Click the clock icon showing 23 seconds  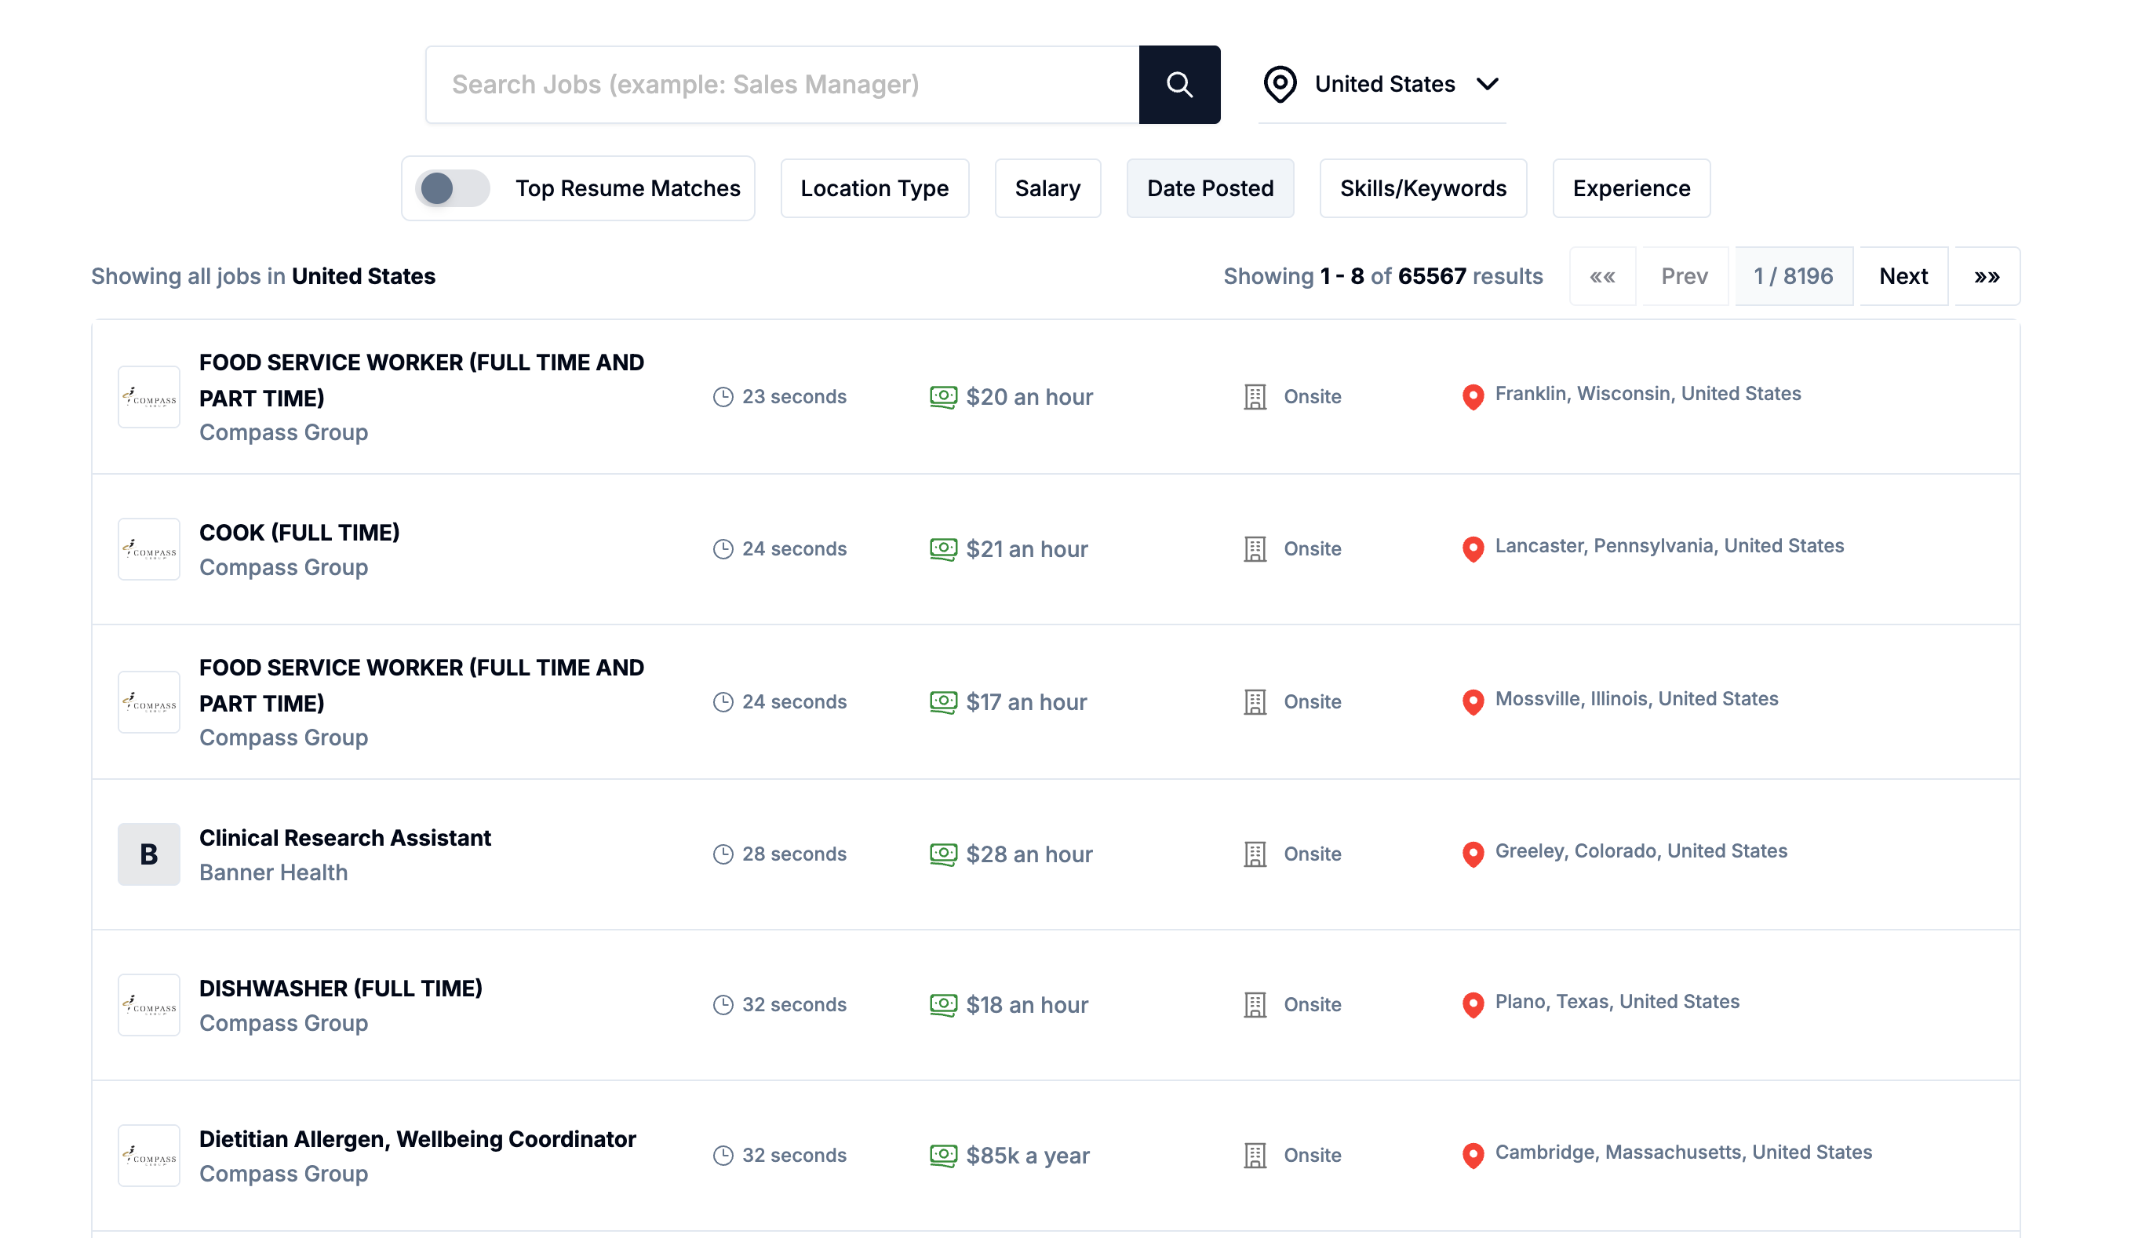click(x=723, y=395)
